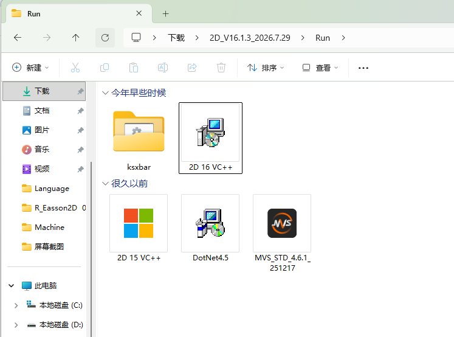This screenshot has height=337, width=454.
Task: Open a new tab with plus button
Action: [x=166, y=13]
